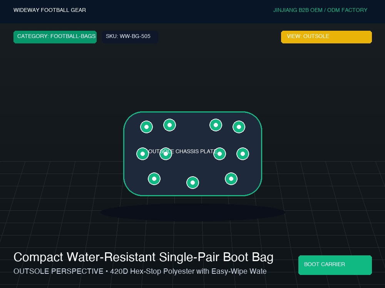Viewport: 385px width, 288px height.
Task: Click the SKU: WW-BG-505 badge
Action: (x=130, y=37)
